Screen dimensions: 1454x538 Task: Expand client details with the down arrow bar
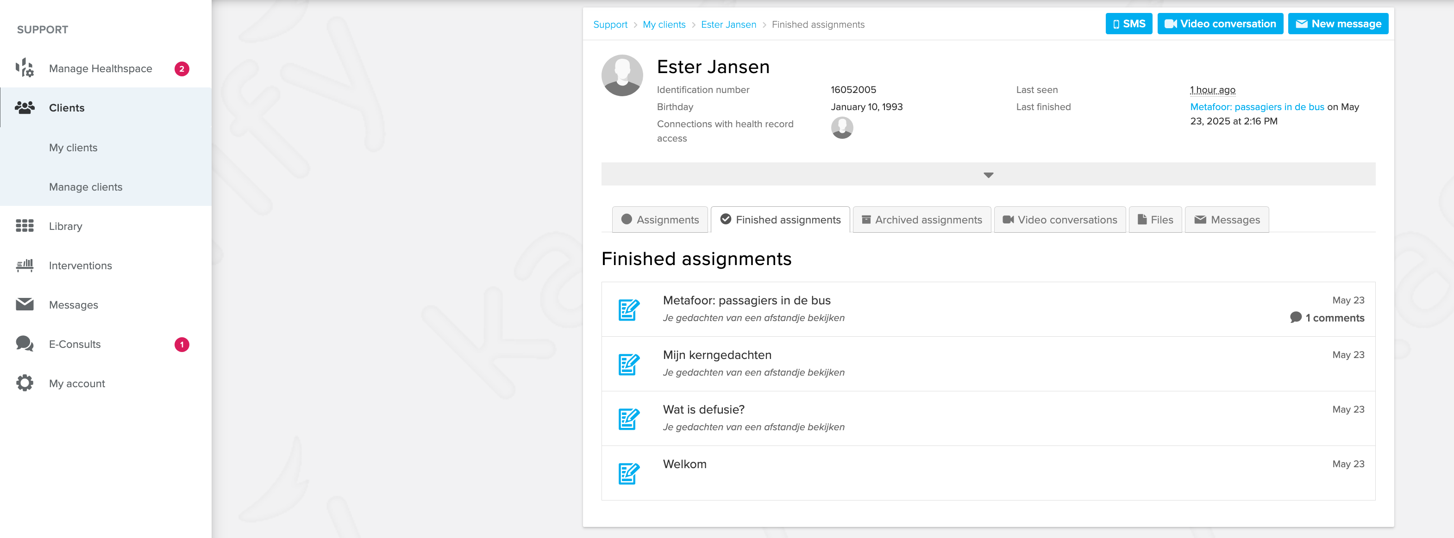coord(987,175)
